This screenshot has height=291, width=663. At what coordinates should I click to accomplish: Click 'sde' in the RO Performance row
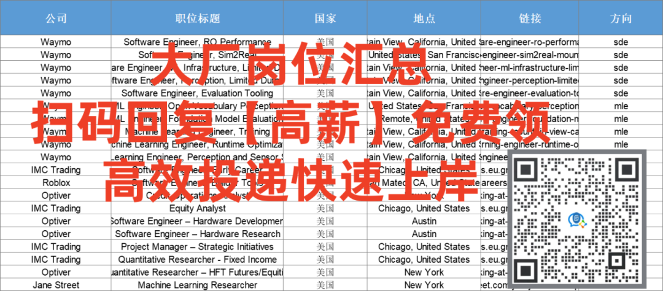point(621,42)
